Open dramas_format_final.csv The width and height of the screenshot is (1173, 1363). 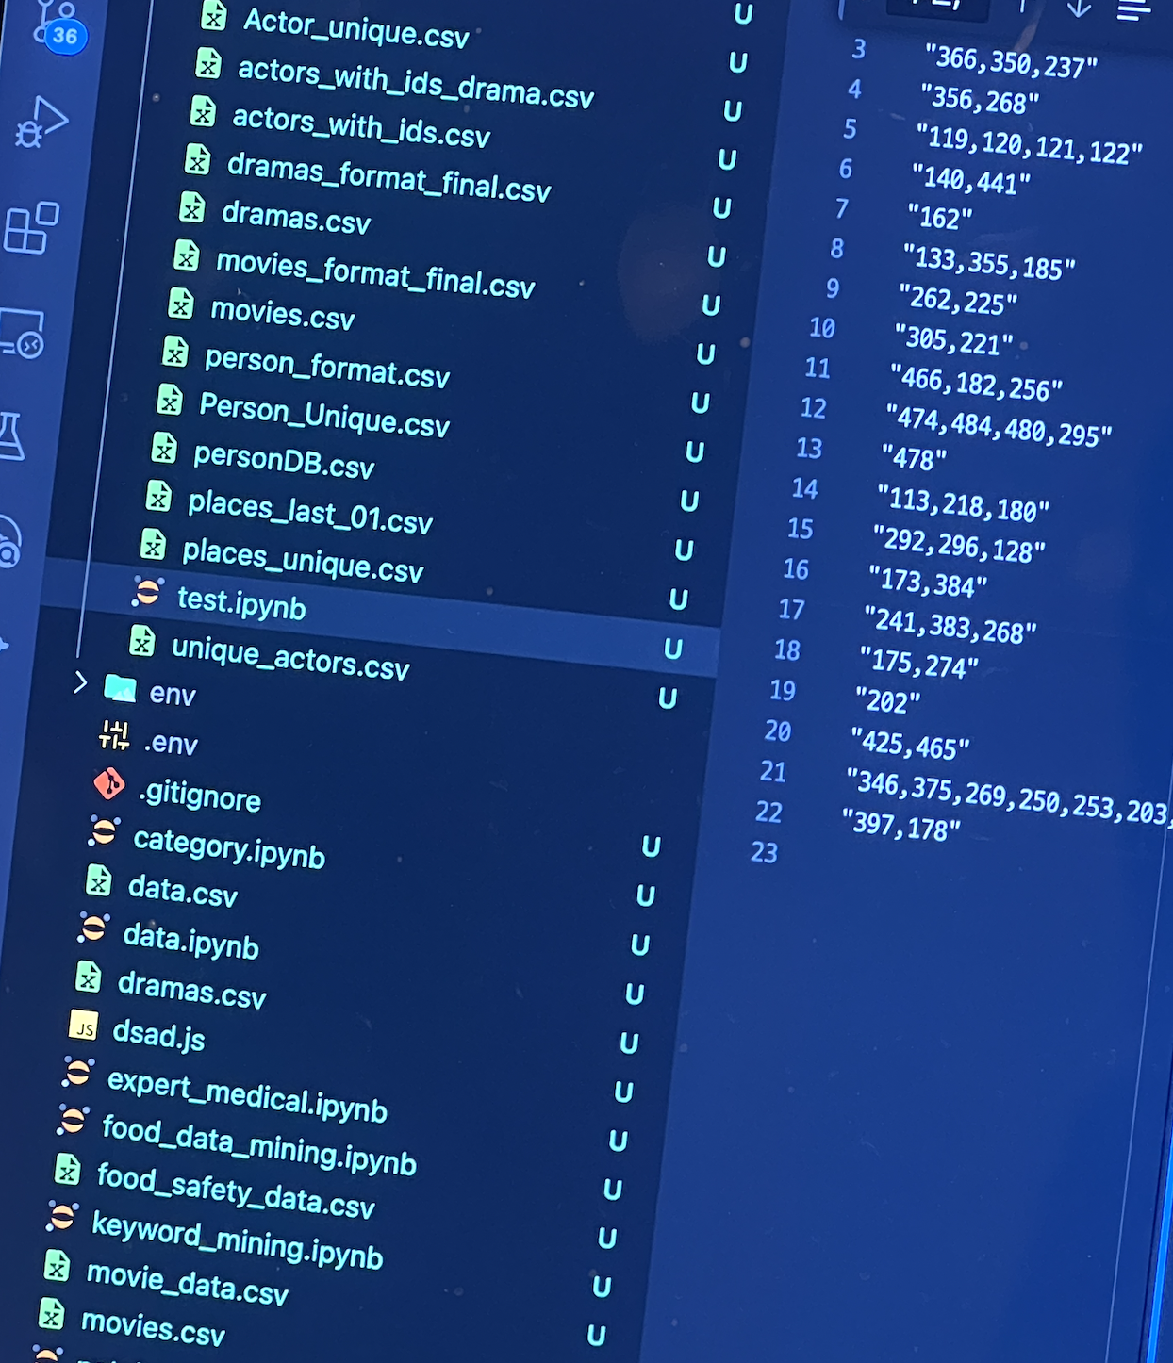tap(388, 177)
